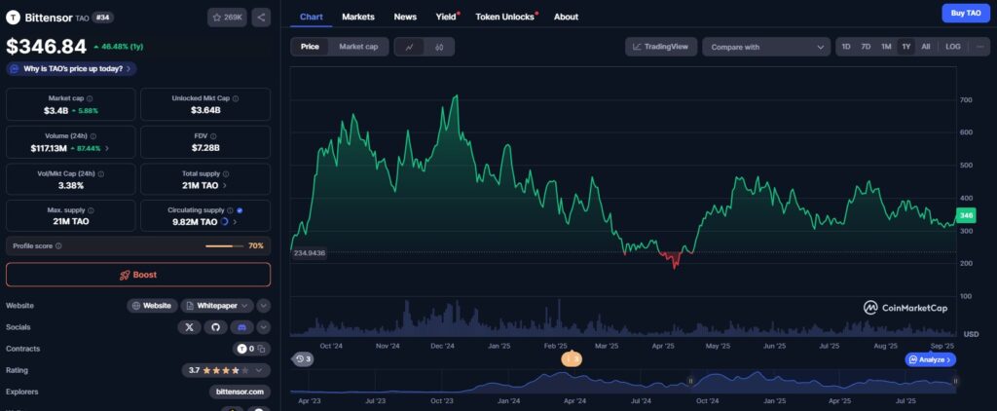Image resolution: width=997 pixels, height=411 pixels.
Task: Open the Unlocked Mkt Cap info icon
Action: pos(236,98)
